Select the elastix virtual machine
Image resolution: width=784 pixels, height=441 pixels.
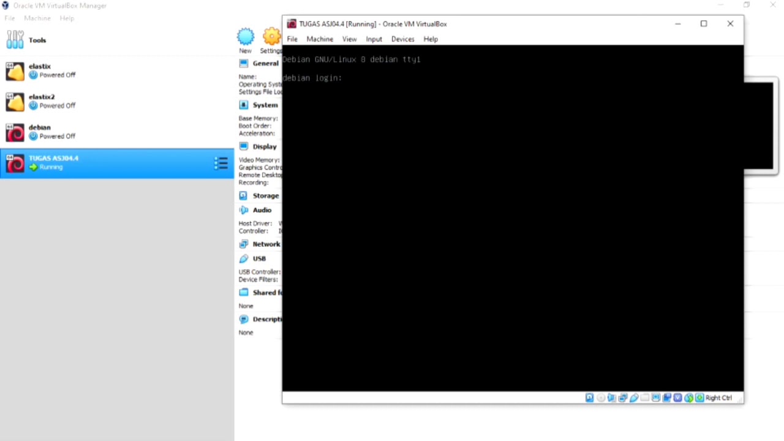[116, 71]
